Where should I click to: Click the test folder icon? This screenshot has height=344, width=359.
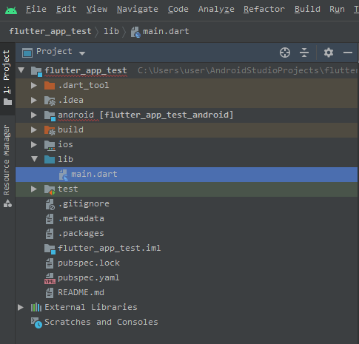pyautogui.click(x=50, y=189)
